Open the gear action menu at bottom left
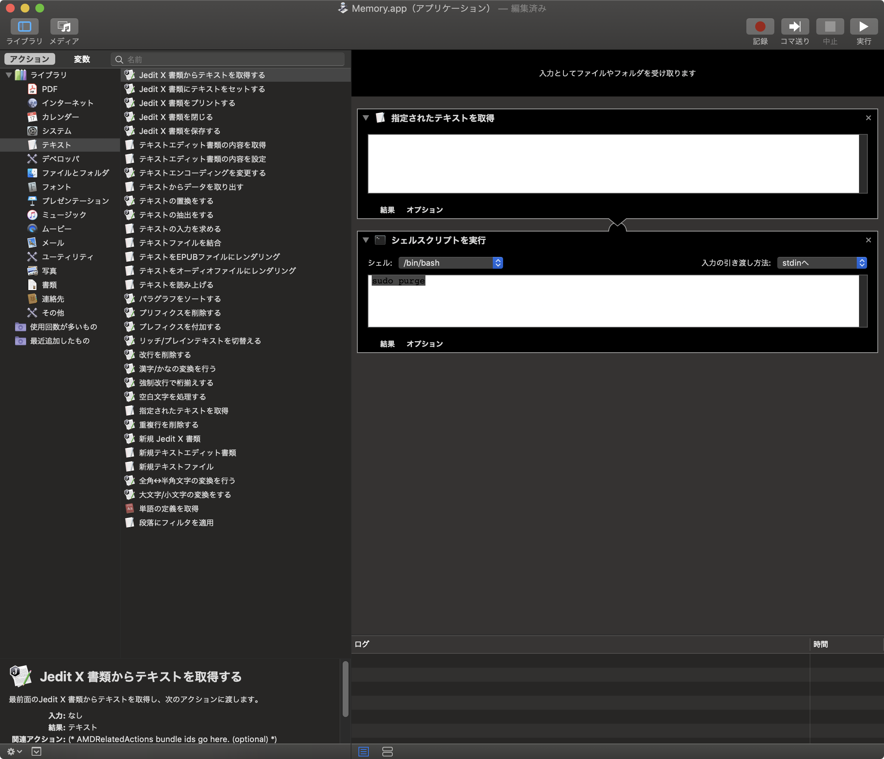 coord(14,751)
